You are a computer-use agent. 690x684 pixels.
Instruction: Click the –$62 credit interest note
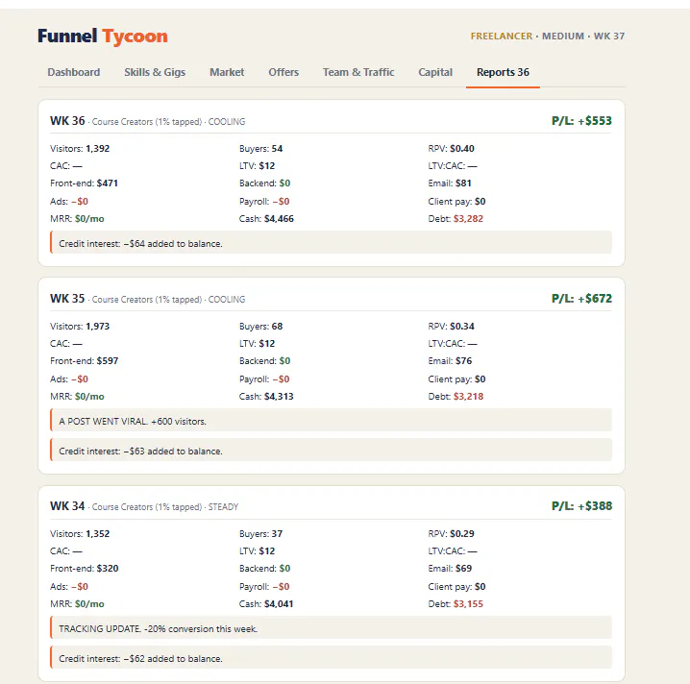click(331, 658)
